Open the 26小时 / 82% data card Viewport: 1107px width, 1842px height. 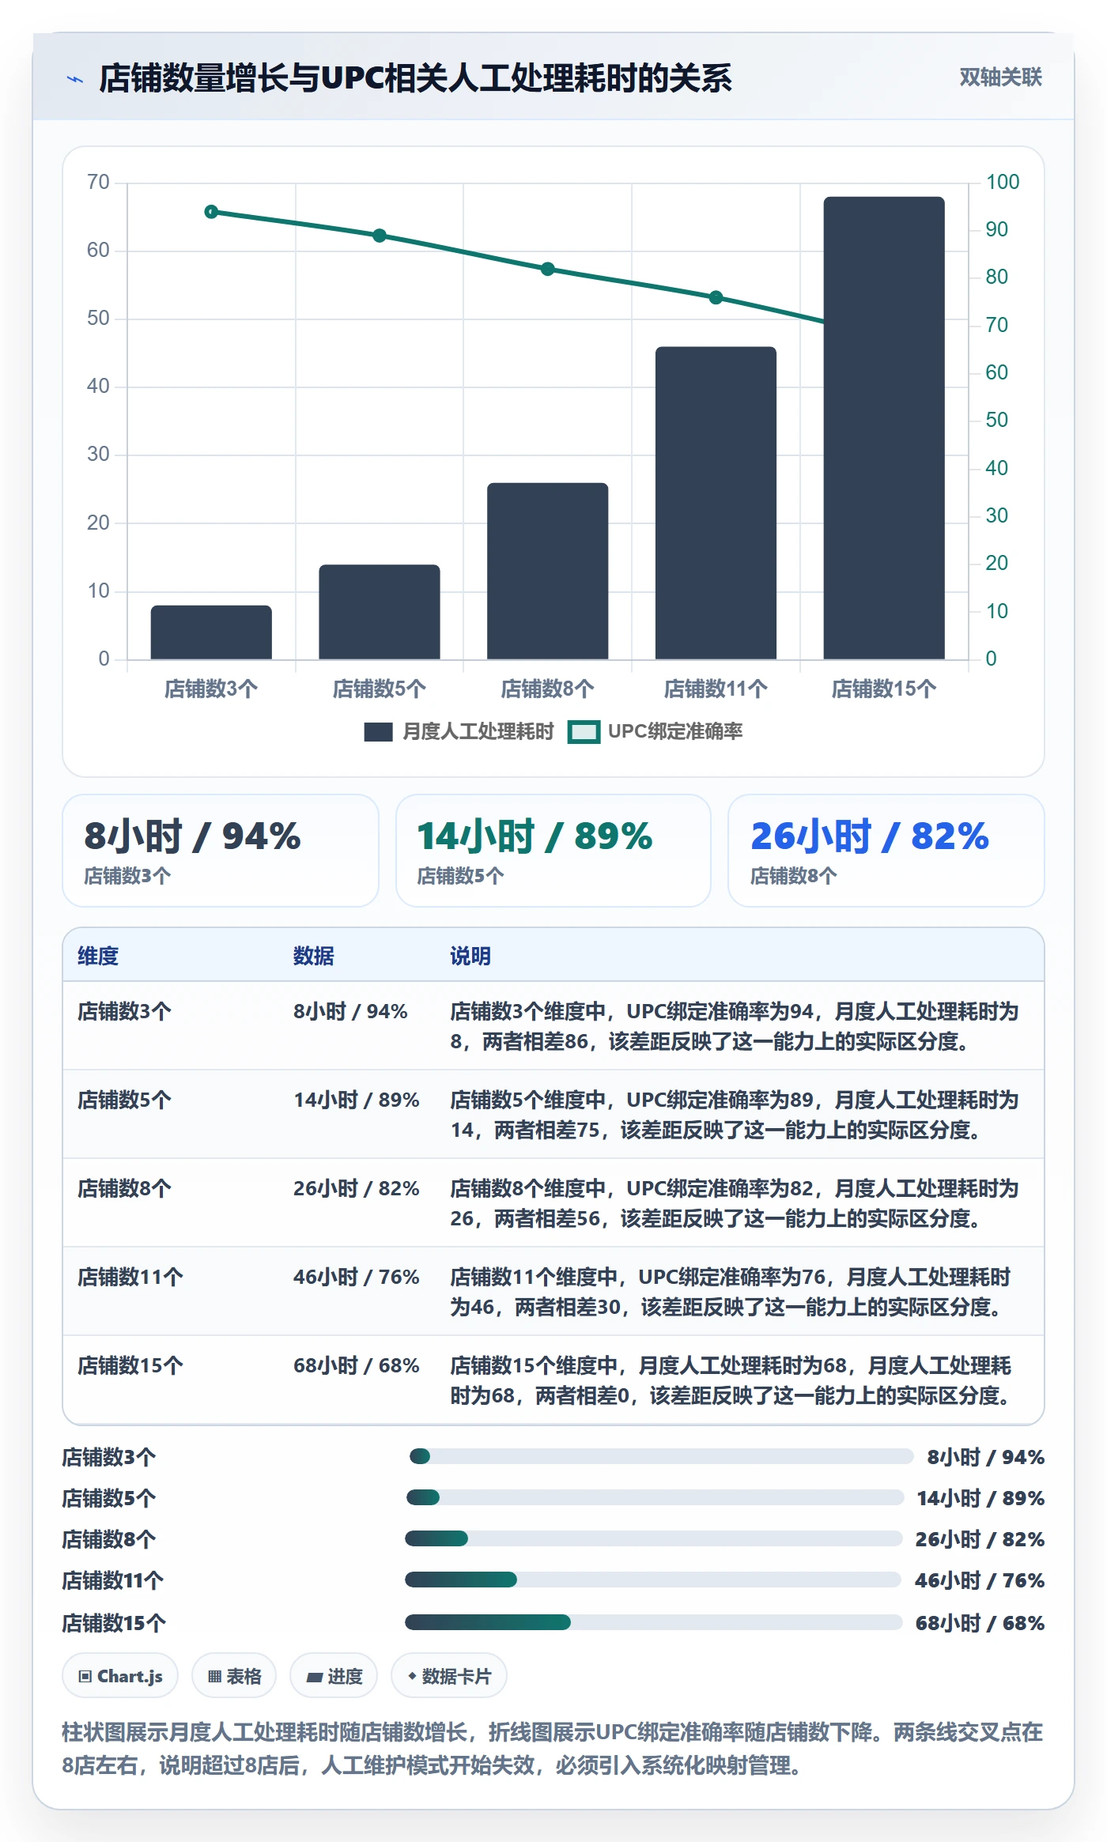[x=886, y=851]
